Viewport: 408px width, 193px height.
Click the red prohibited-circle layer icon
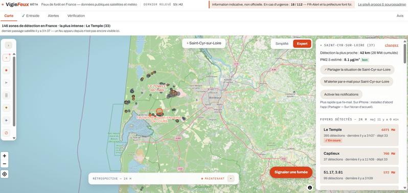click(x=7, y=133)
